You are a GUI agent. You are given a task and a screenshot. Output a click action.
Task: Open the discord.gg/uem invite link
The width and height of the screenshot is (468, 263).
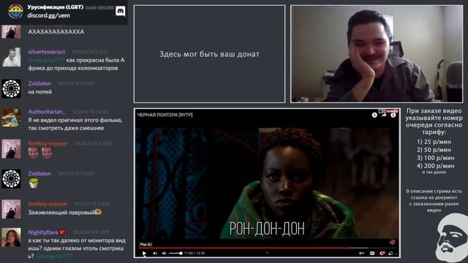click(48, 15)
